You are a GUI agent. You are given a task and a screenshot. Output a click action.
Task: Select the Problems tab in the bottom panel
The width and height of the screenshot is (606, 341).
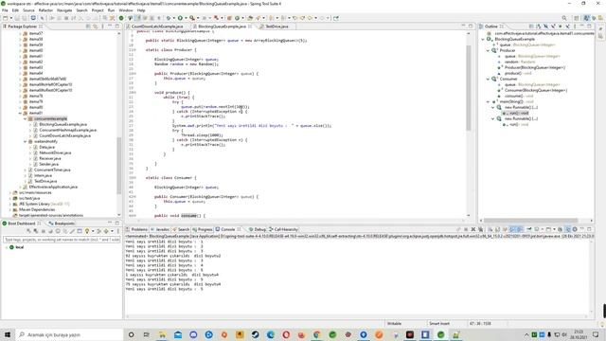[139, 229]
